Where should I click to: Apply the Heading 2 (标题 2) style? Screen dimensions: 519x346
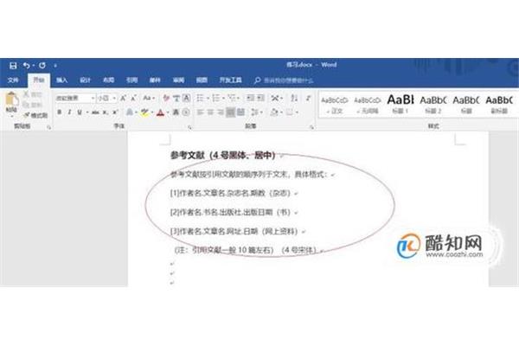tap(433, 105)
